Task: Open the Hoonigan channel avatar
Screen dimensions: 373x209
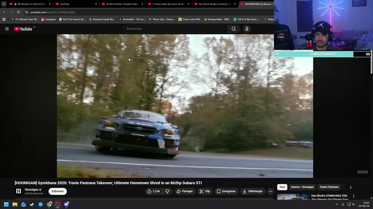Action: (x=19, y=191)
